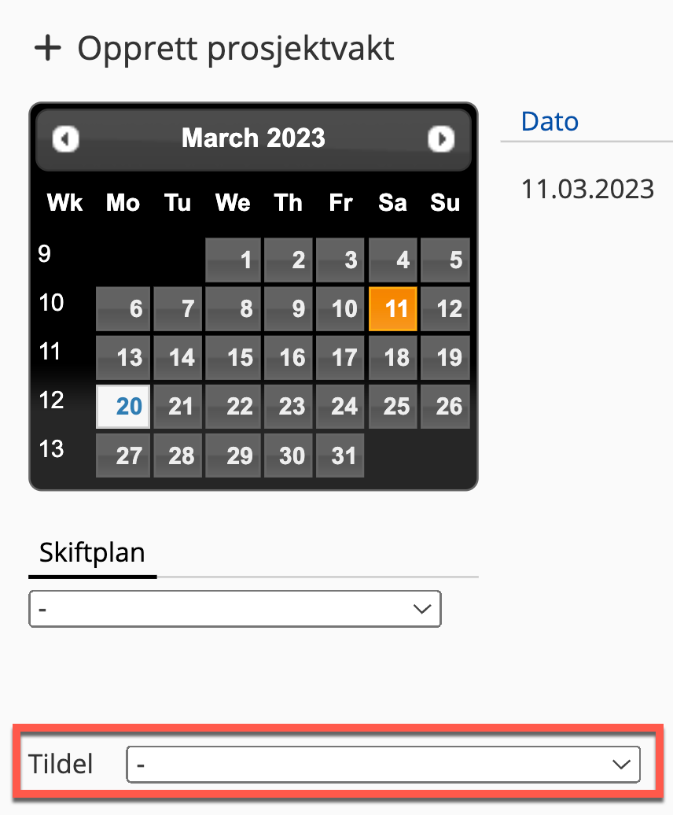Screen dimensions: 673x815
Task: Select Monday March 6
Action: pyautogui.click(x=123, y=308)
